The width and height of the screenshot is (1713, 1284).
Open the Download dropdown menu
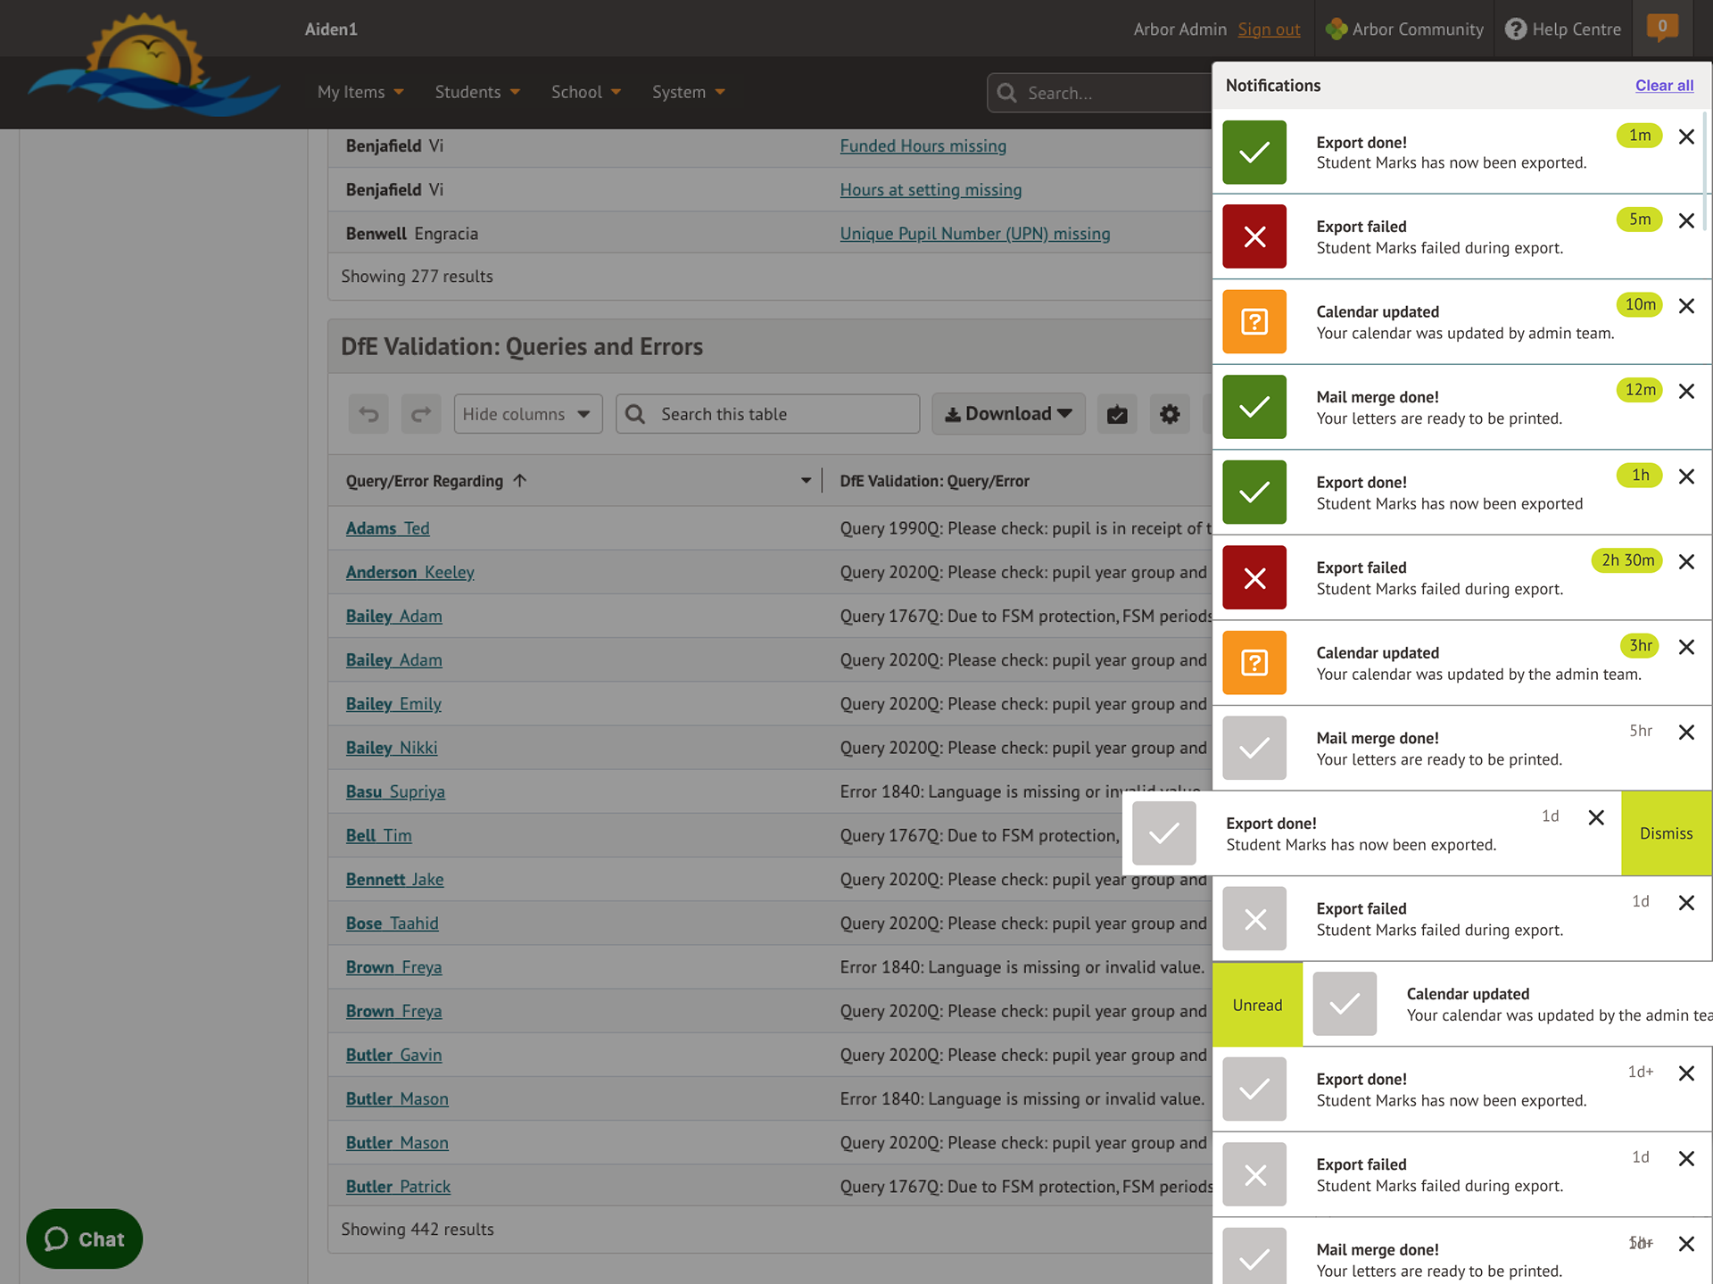1008,414
